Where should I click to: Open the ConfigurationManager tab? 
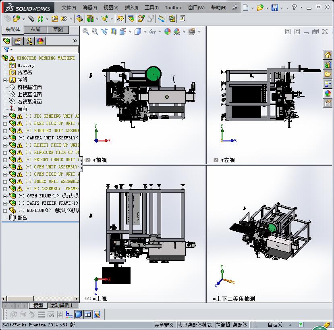[x=29, y=41]
